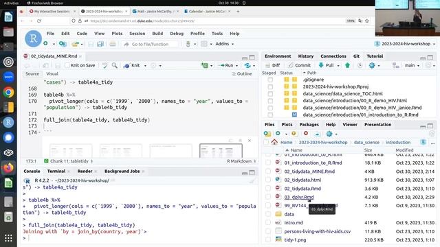The height and width of the screenshot is (247, 440).
Task: Expand the Knit options dropdown arrow
Action: [145, 66]
